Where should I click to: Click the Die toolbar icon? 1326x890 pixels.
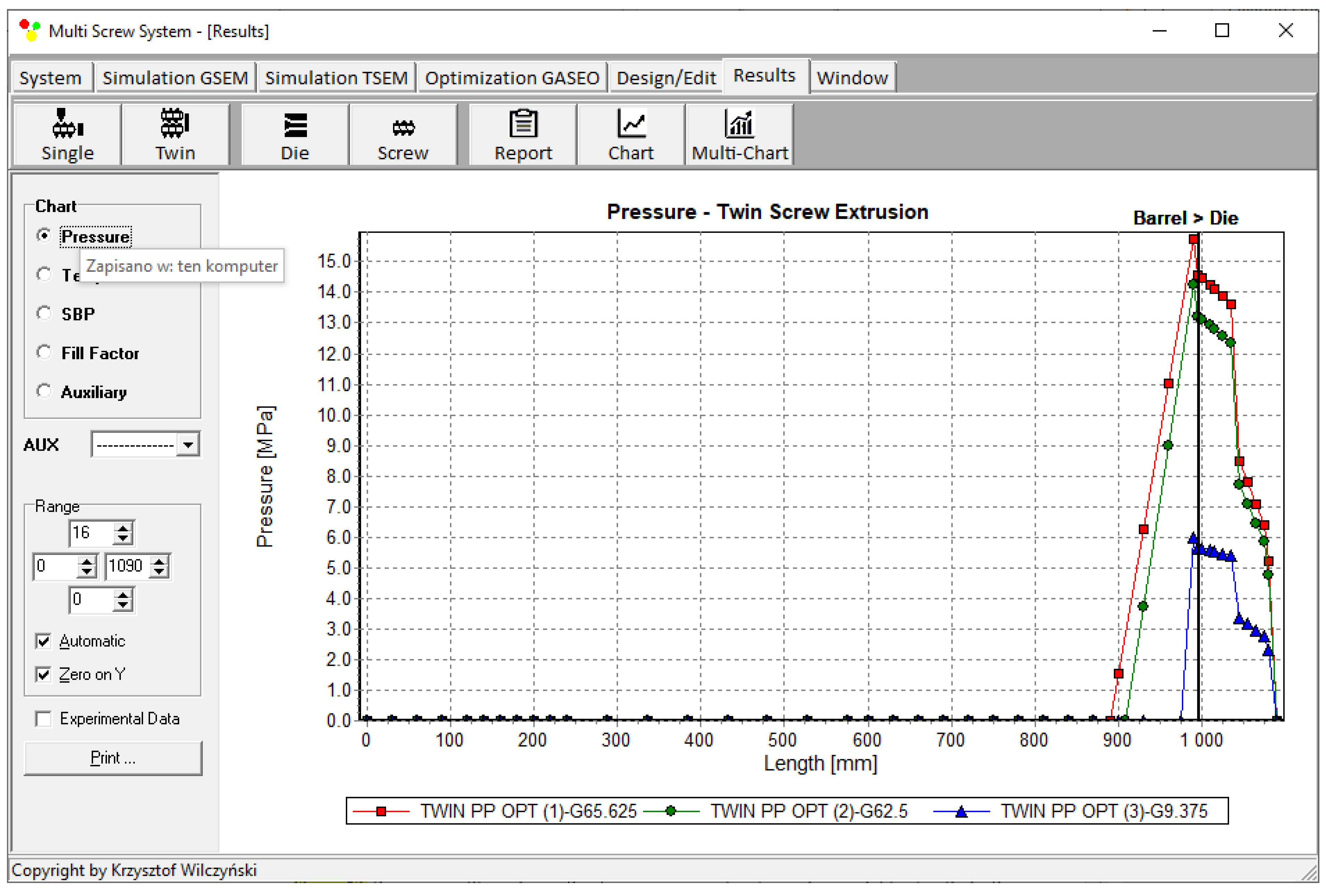click(295, 135)
